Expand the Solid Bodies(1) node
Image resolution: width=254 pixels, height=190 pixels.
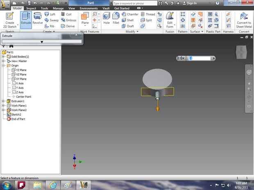click(x=3, y=56)
